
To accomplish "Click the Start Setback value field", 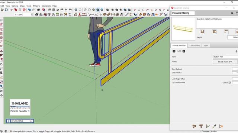I will [235, 69].
